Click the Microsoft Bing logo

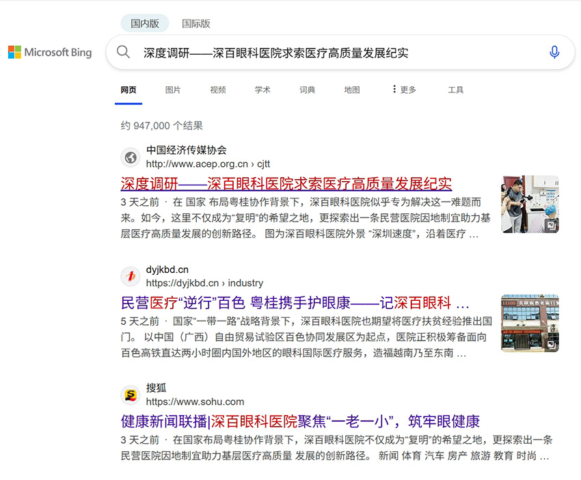(50, 53)
